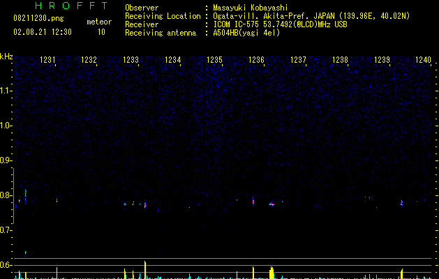Click the kHz axis unit label
Image resolution: width=439 pixels, height=279 pixels.
point(6,56)
